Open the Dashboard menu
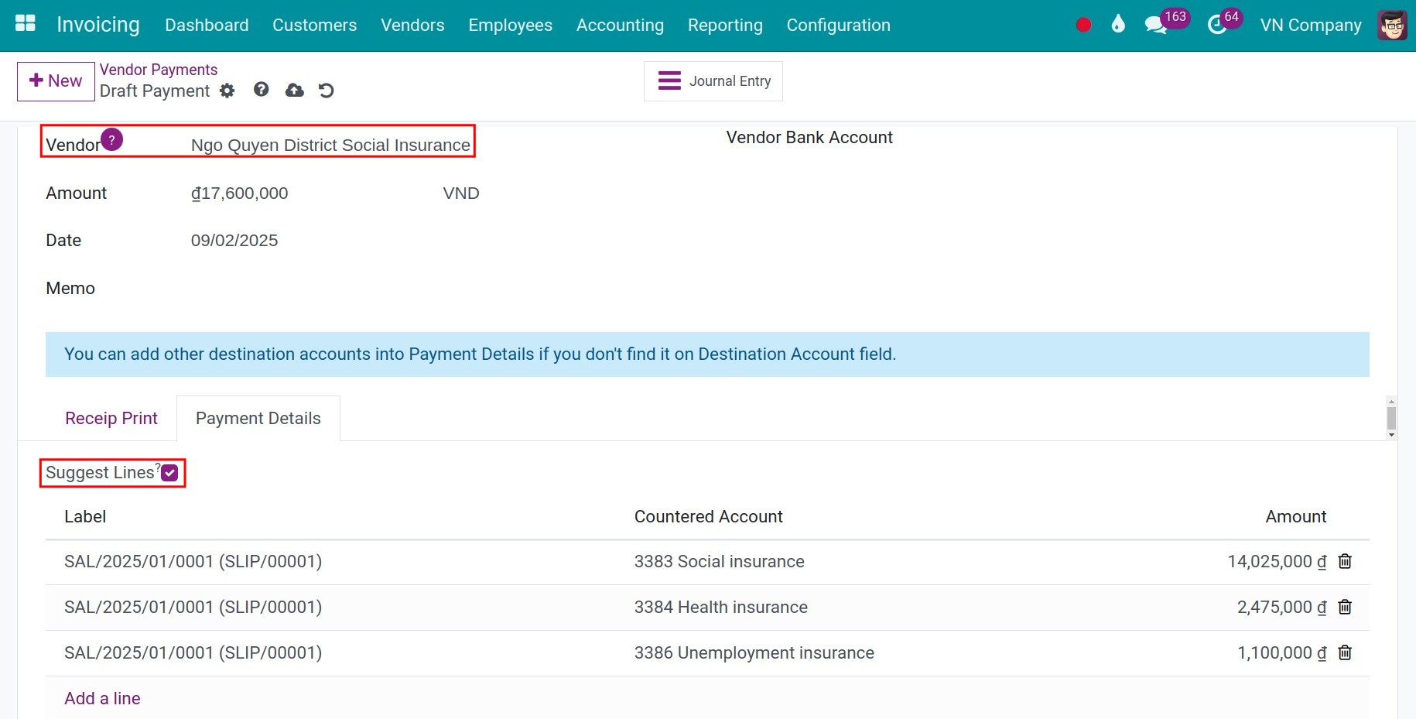This screenshot has width=1416, height=719. [x=207, y=26]
